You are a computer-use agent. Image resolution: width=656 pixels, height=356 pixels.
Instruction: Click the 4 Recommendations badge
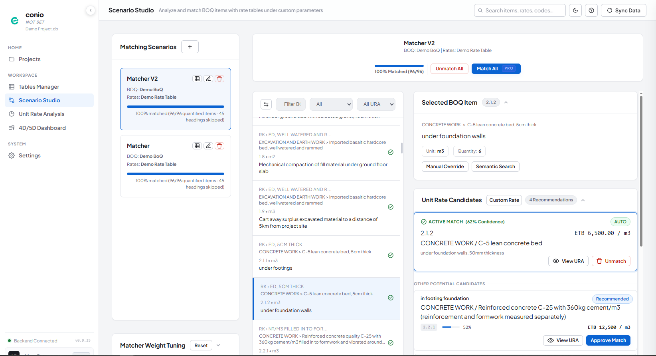[x=551, y=200]
